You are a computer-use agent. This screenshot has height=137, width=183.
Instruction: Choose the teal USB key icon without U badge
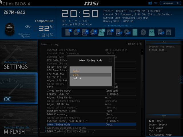coord(152,32)
